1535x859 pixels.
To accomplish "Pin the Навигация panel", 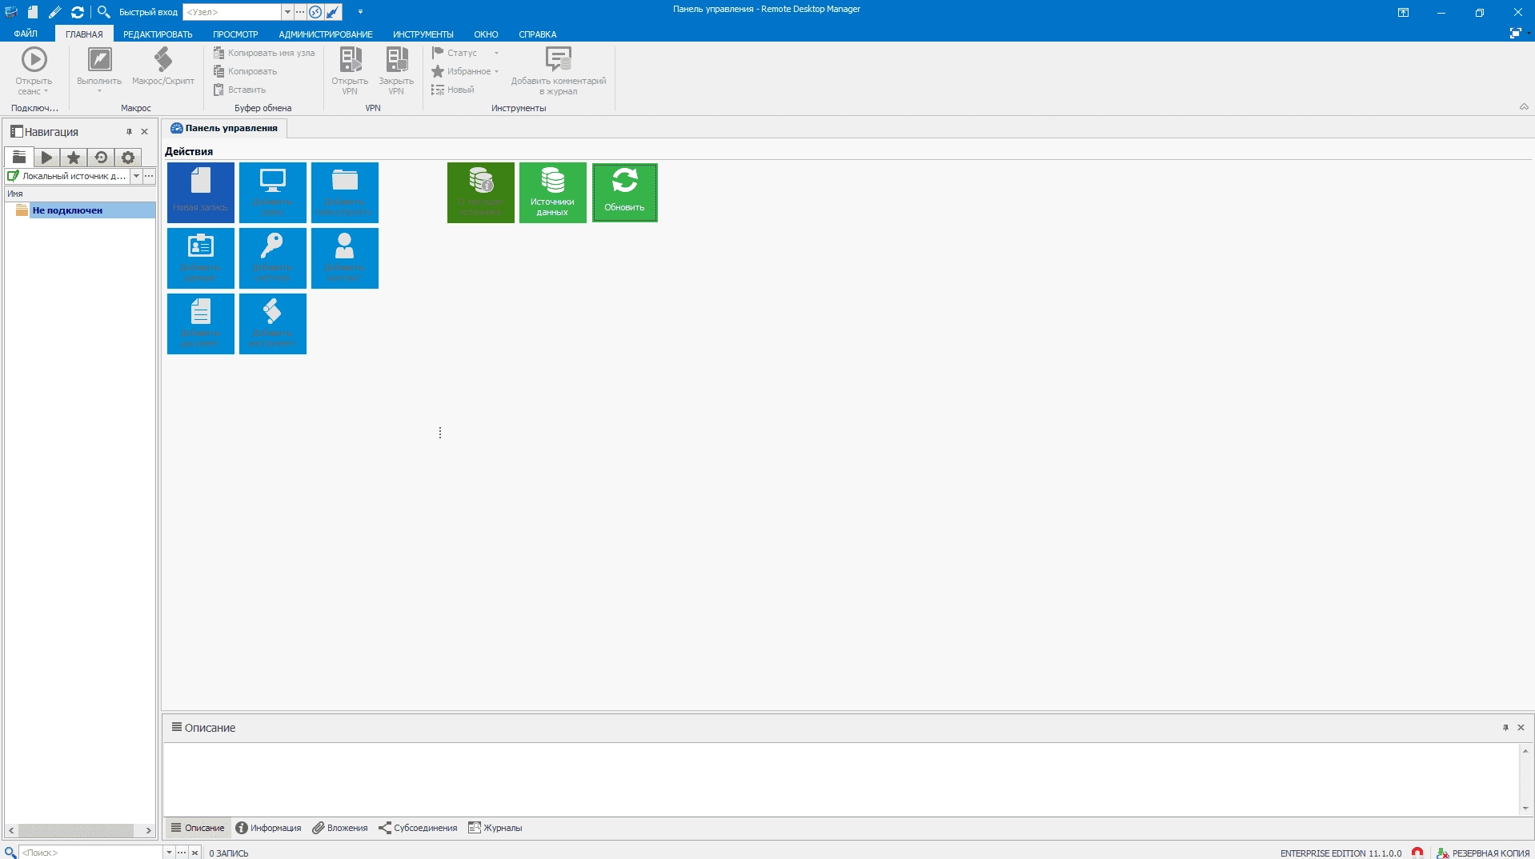I will [129, 132].
